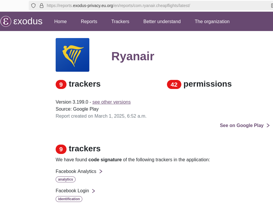Click the 'trackers' summary heading near top
The width and height of the screenshot is (273, 204).
85,84
